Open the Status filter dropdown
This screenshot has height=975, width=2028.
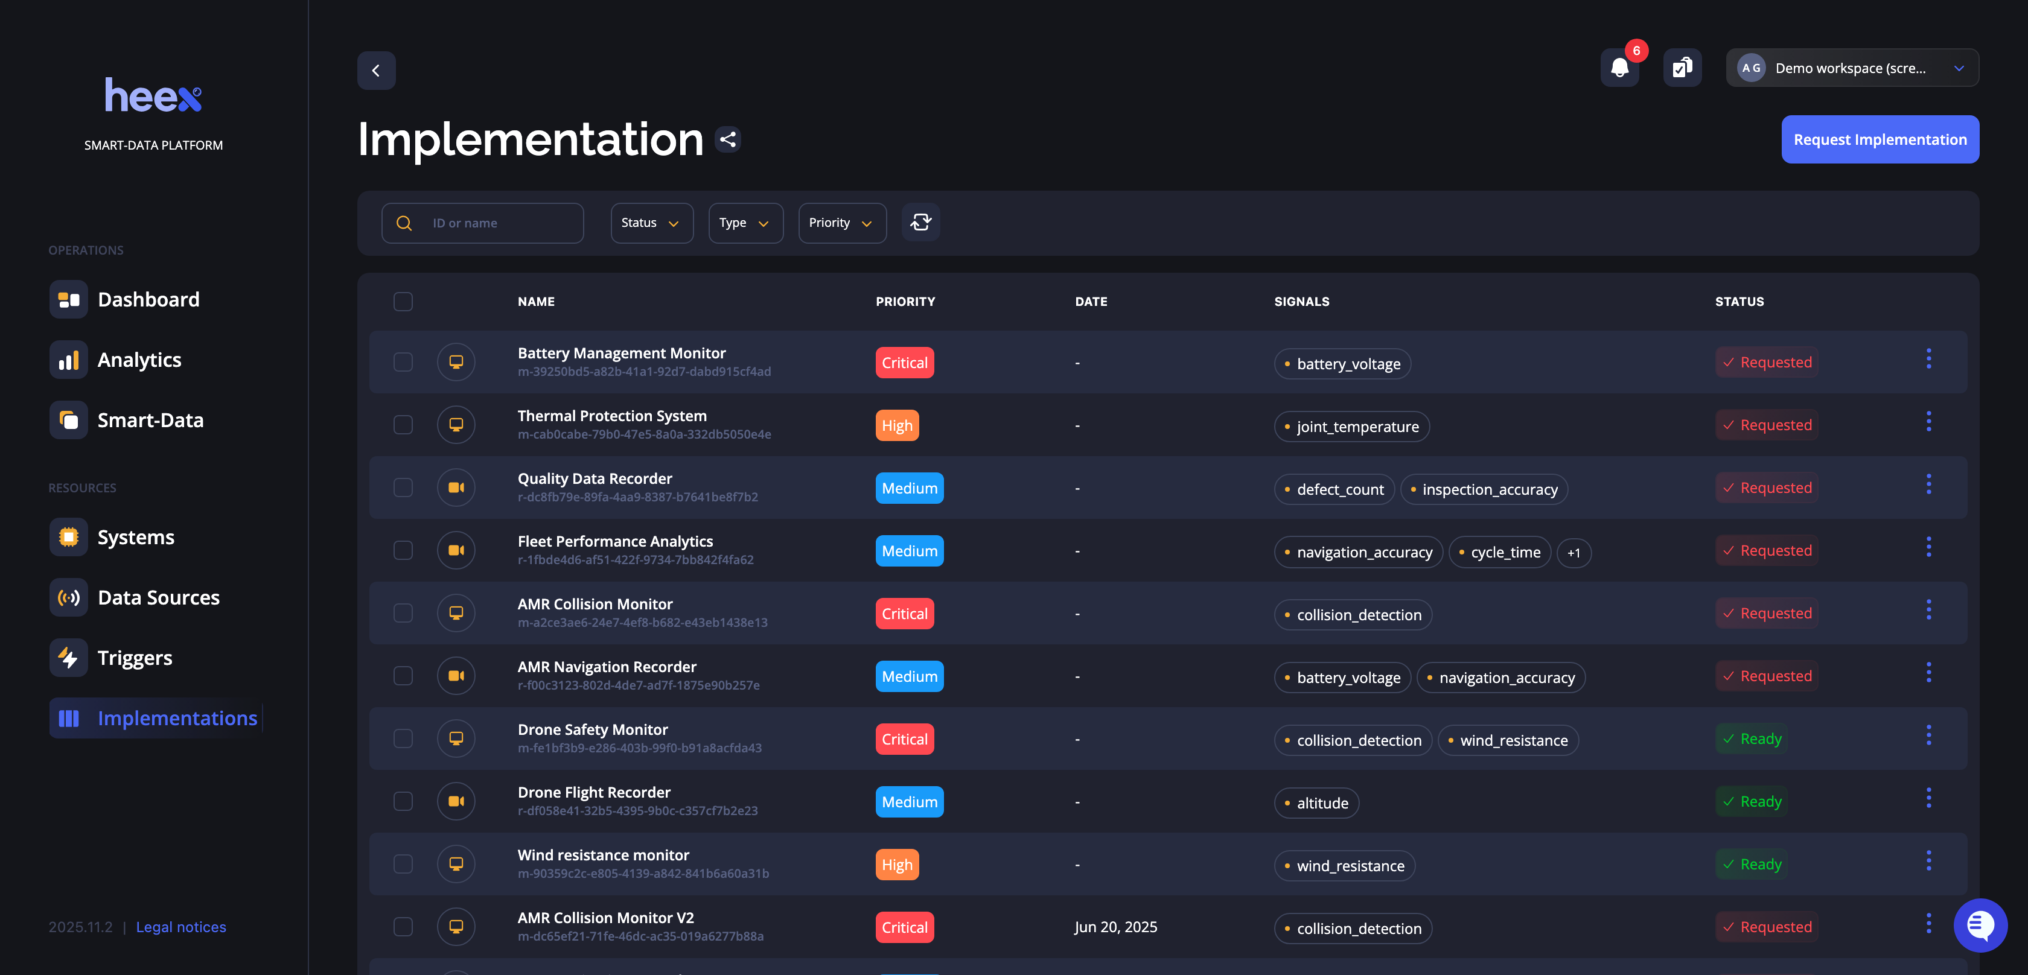[651, 223]
